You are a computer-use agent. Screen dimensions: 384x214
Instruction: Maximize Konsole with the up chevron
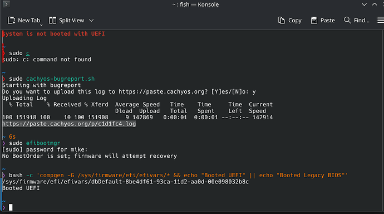pyautogui.click(x=375, y=4)
